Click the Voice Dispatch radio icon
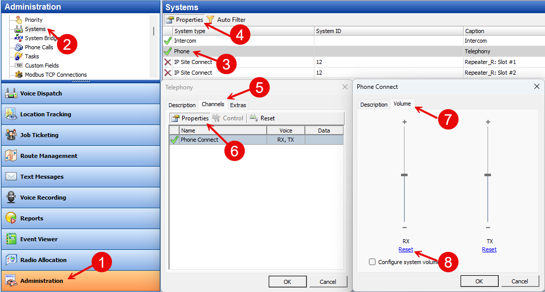This screenshot has width=545, height=292. (x=11, y=93)
